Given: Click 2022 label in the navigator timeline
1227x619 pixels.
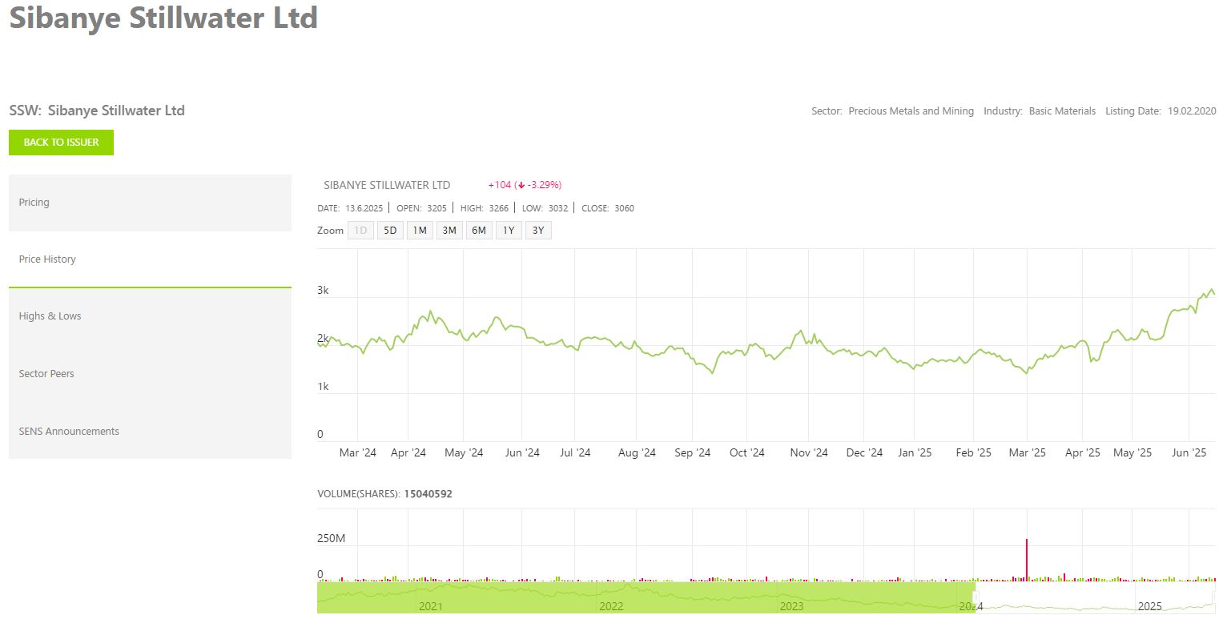Looking at the screenshot, I should click(x=611, y=606).
